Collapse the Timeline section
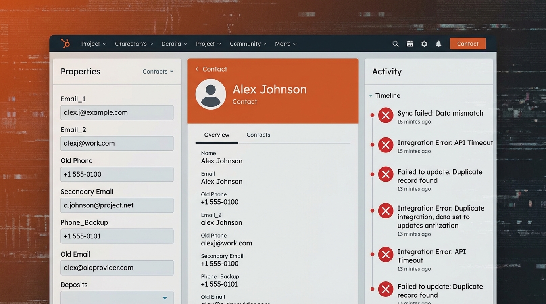This screenshot has height=304, width=546. pyautogui.click(x=371, y=96)
